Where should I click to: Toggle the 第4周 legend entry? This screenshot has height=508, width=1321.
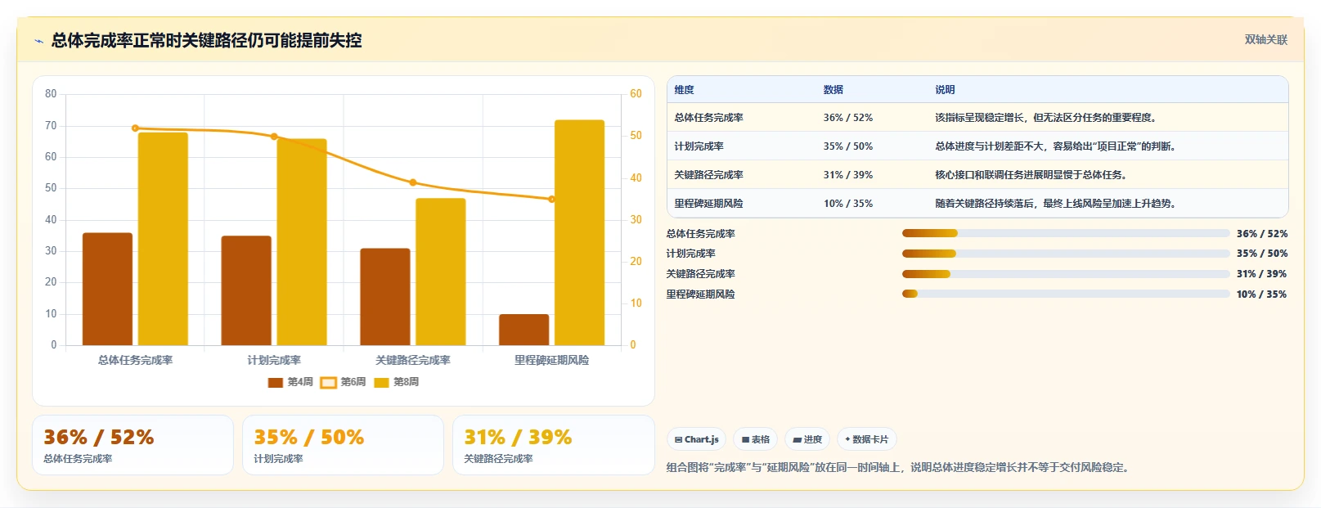[290, 382]
